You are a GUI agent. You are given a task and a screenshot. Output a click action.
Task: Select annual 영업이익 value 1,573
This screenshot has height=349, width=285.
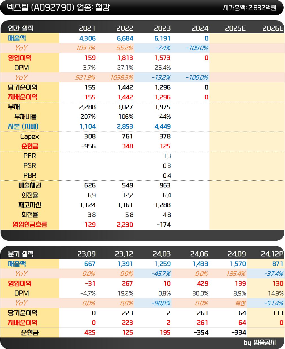tap(163, 58)
